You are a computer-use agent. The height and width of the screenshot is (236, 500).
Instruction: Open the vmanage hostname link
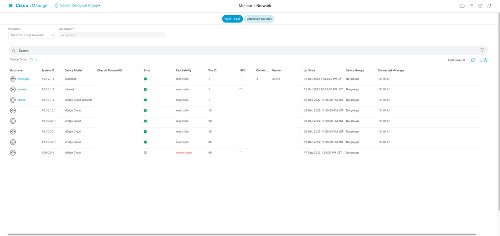coord(23,79)
